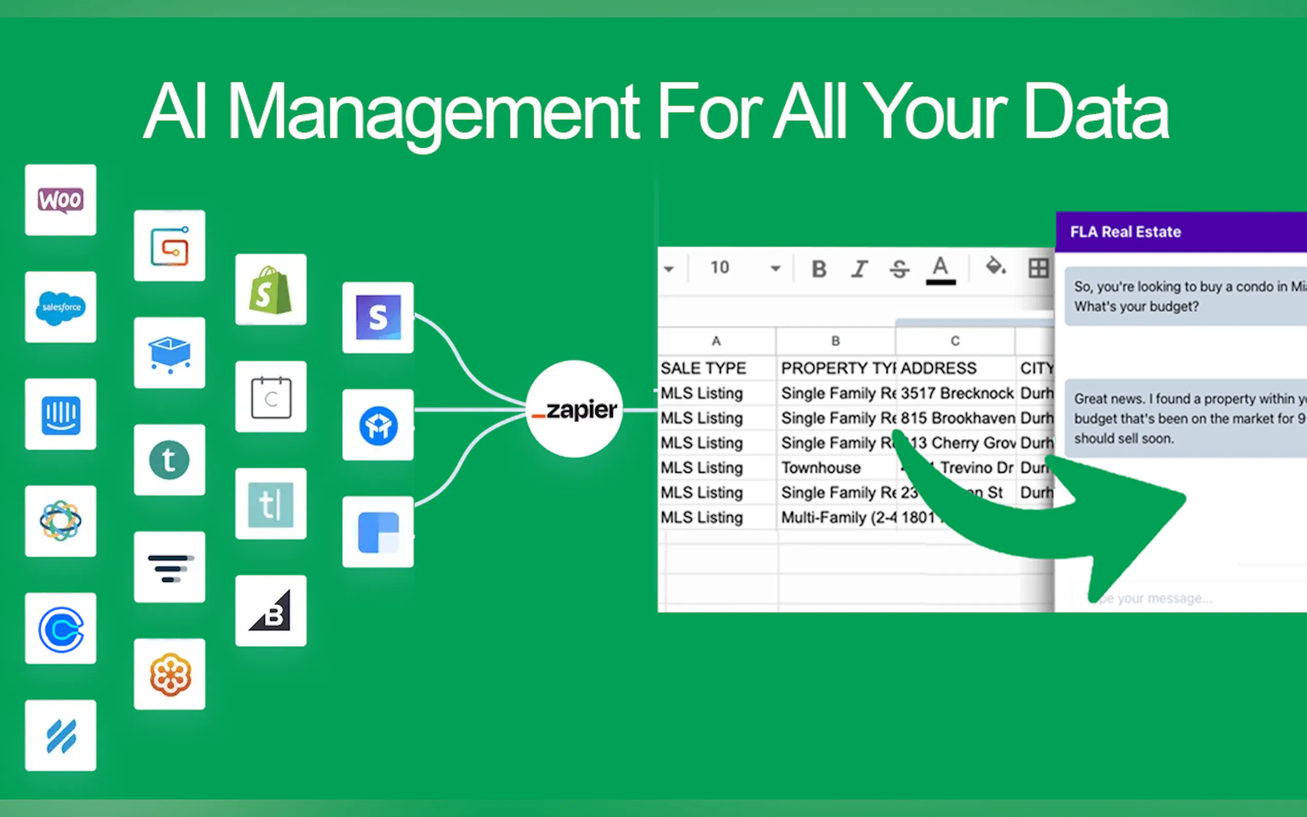This screenshot has width=1307, height=817.
Task: Click the Townhouse property type cell
Action: (836, 468)
